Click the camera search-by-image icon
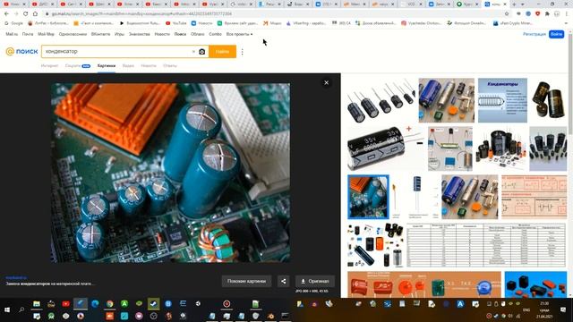Viewport: 573px width, 322px height. (x=202, y=52)
